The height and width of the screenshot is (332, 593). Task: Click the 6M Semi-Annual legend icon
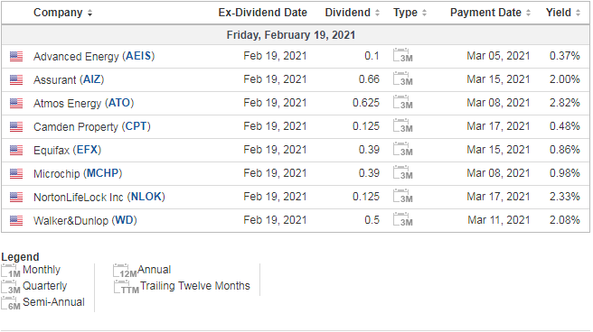(11, 303)
